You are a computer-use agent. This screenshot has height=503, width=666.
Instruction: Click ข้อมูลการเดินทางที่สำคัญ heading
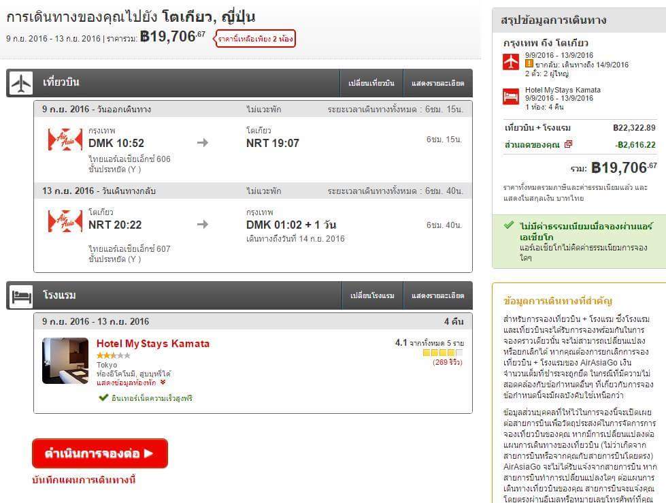pyautogui.click(x=558, y=301)
